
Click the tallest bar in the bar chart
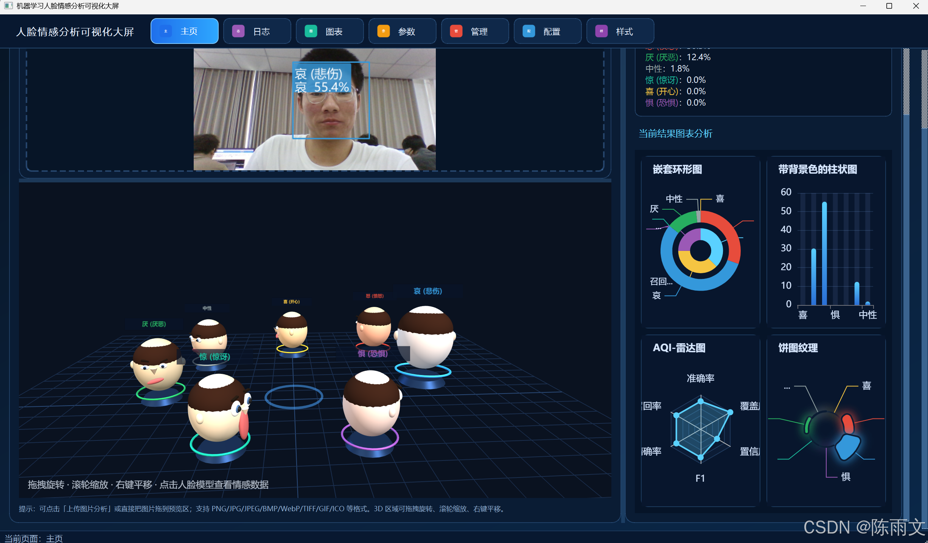click(824, 254)
